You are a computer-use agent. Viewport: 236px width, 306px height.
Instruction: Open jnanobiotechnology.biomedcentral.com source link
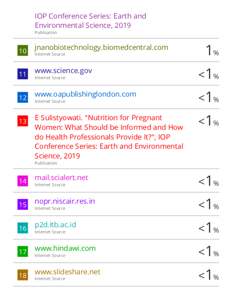101,47
